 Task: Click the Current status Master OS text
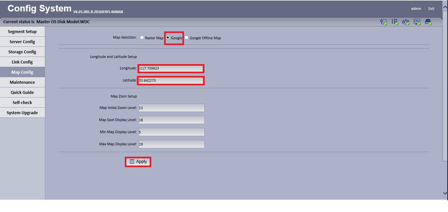[x=47, y=22]
